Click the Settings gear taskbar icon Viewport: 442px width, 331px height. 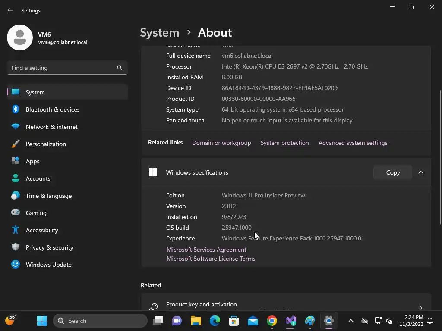[328, 321]
